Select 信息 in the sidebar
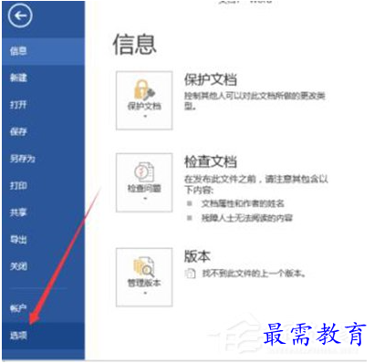374x363 pixels. (43, 51)
